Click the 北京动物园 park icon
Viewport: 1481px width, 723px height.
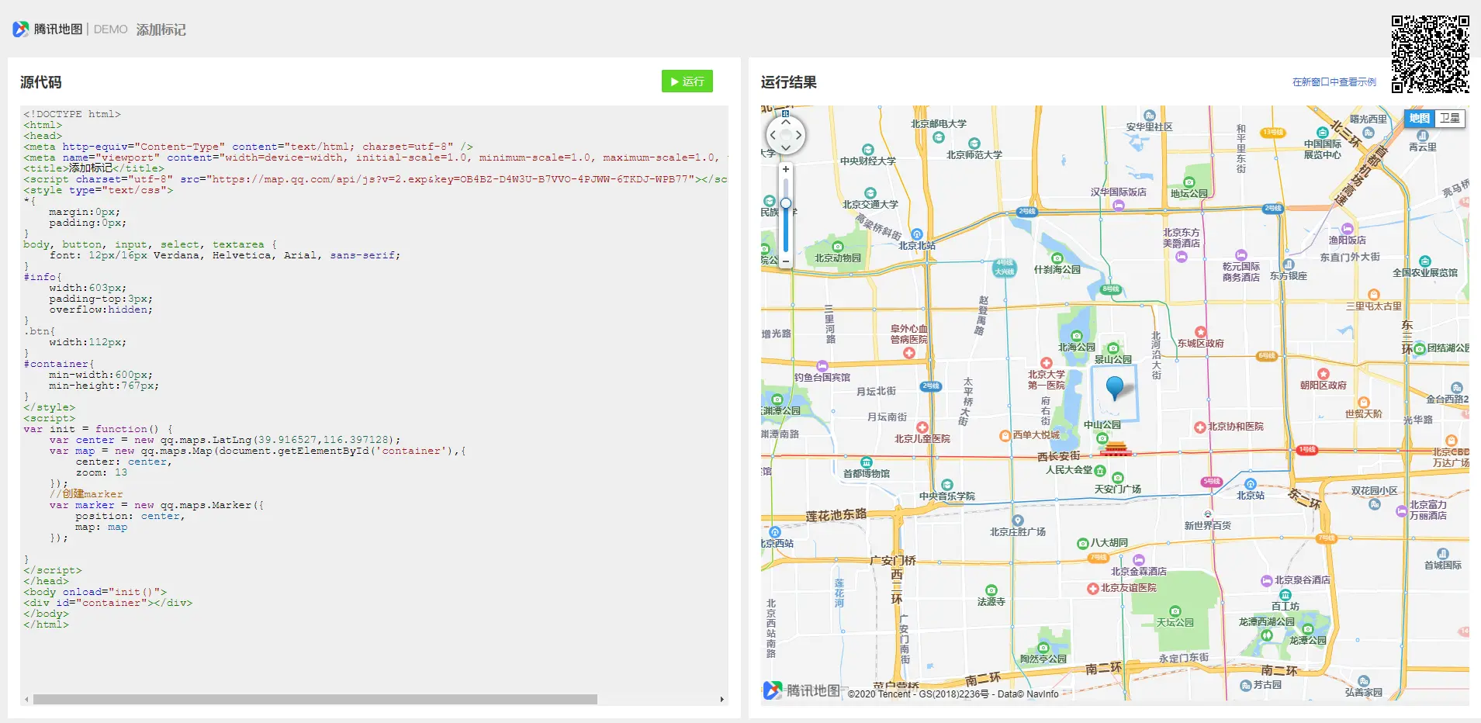(838, 247)
